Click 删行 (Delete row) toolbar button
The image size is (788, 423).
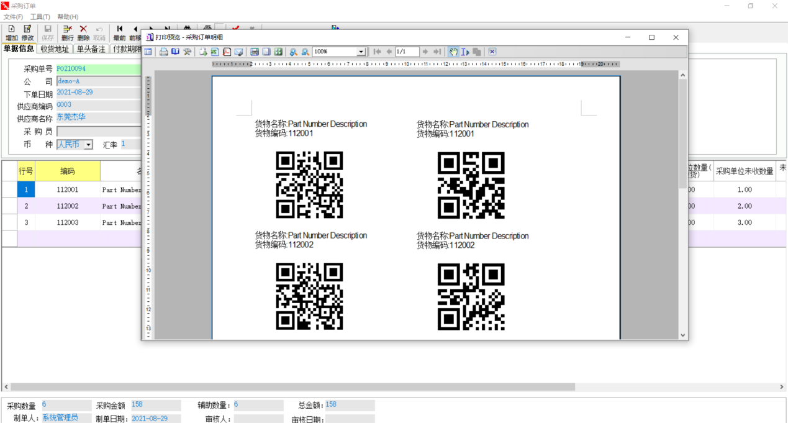tap(67, 34)
